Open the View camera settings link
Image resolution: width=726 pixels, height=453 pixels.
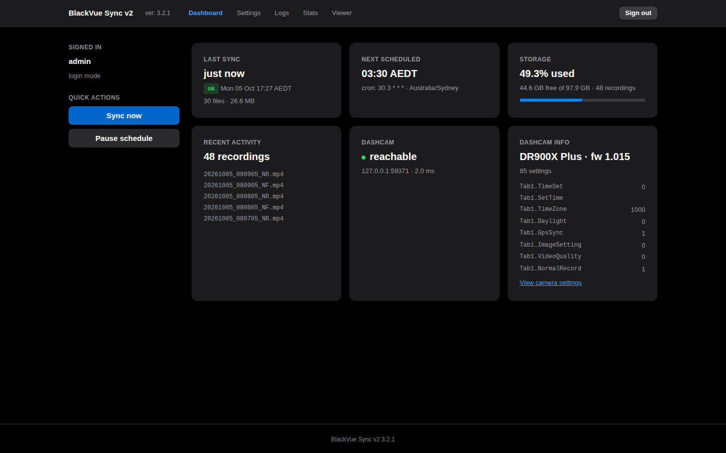coord(551,283)
